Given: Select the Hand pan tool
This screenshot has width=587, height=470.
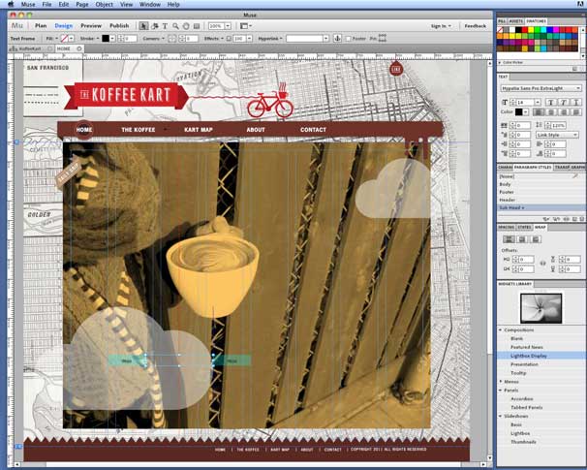Looking at the screenshot, I should pyautogui.click(x=186, y=26).
